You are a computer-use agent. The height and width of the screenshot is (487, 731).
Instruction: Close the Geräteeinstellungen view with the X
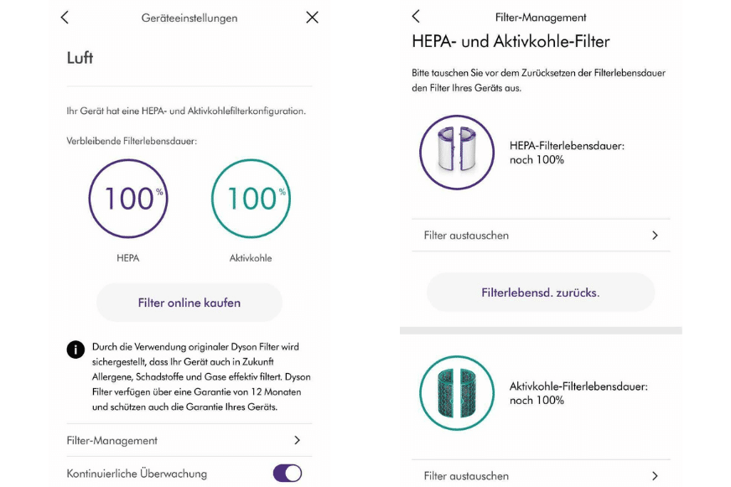(x=311, y=17)
